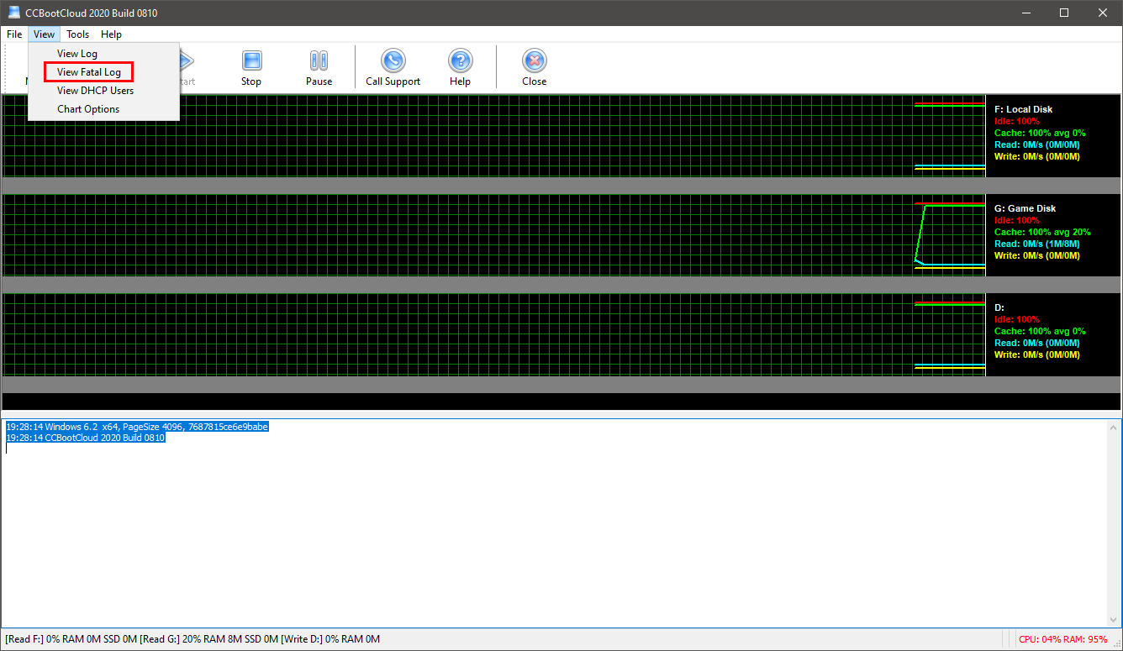Open Call Support from the toolbar

tap(393, 61)
